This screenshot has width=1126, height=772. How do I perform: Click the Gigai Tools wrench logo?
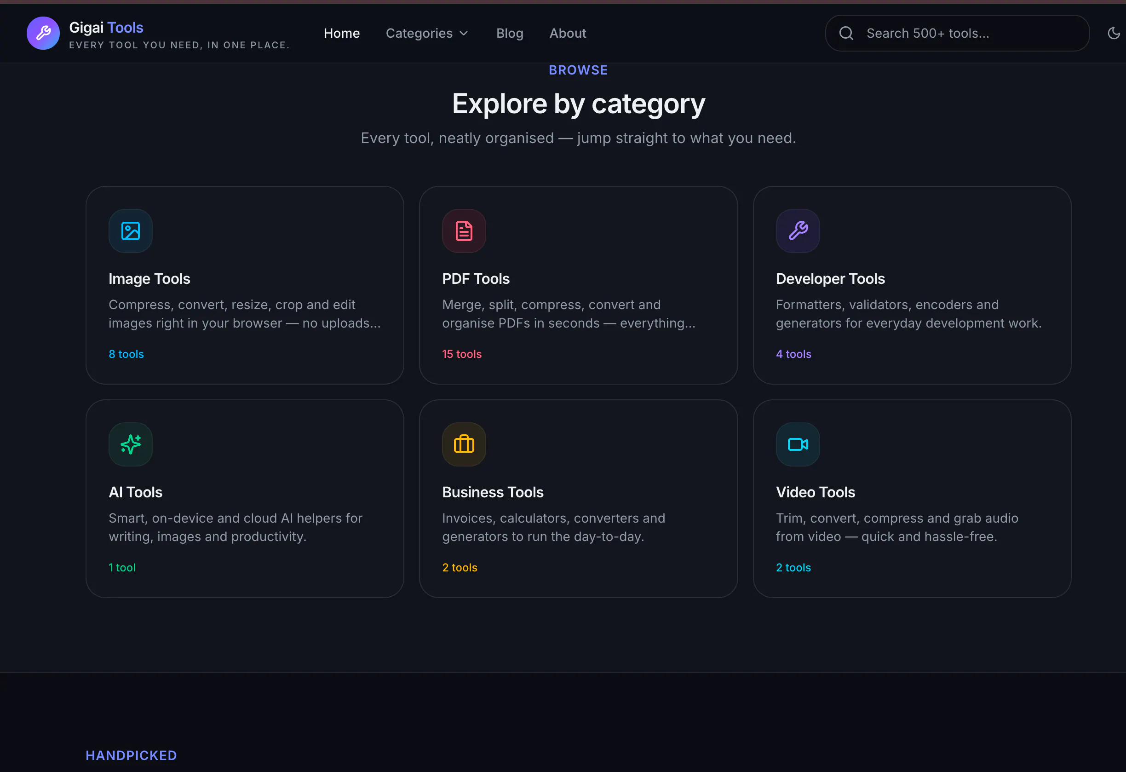click(43, 33)
